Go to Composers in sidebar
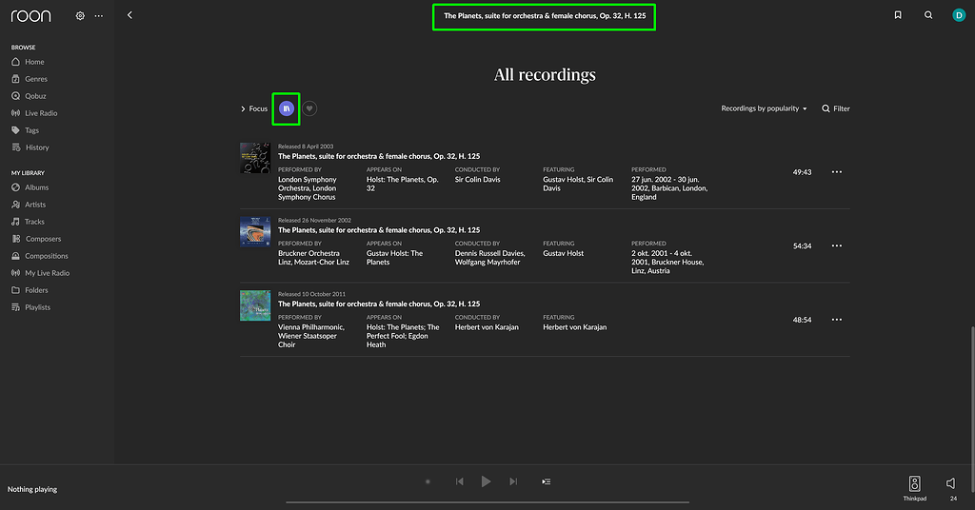The width and height of the screenshot is (975, 510). pyautogui.click(x=43, y=239)
